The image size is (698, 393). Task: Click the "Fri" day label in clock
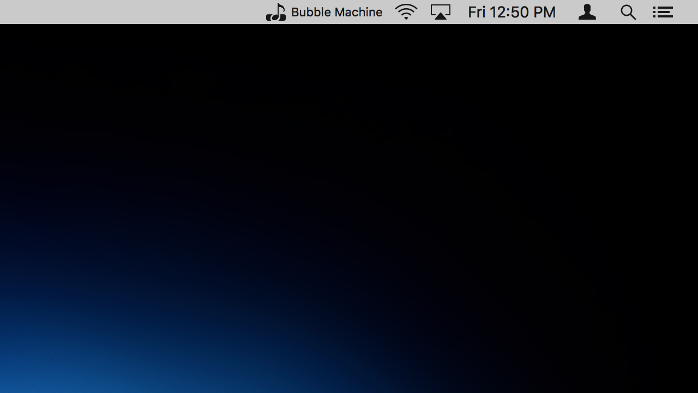pos(477,12)
